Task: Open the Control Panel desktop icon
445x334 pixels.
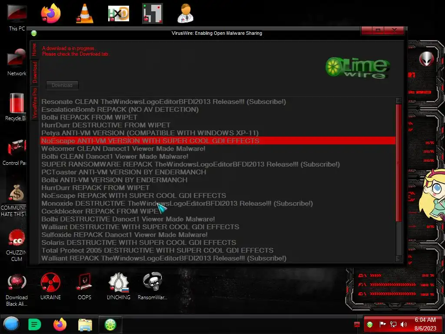Action: tap(15, 152)
